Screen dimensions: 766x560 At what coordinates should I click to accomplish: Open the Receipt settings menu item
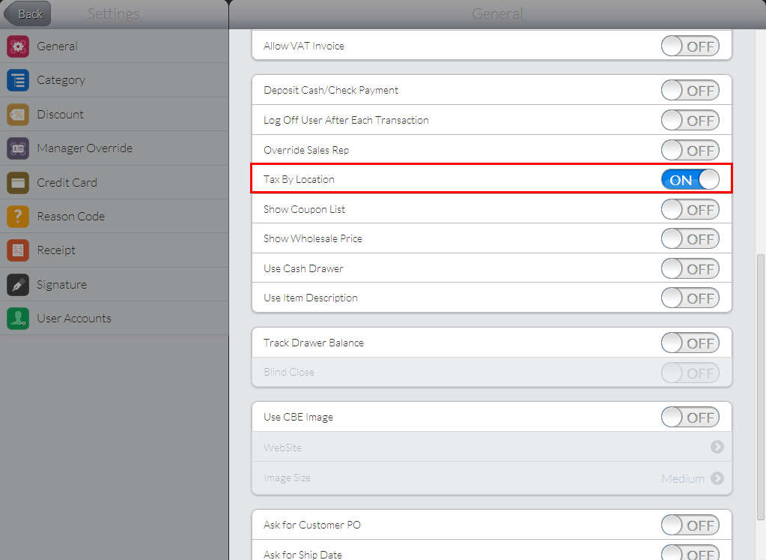point(56,250)
